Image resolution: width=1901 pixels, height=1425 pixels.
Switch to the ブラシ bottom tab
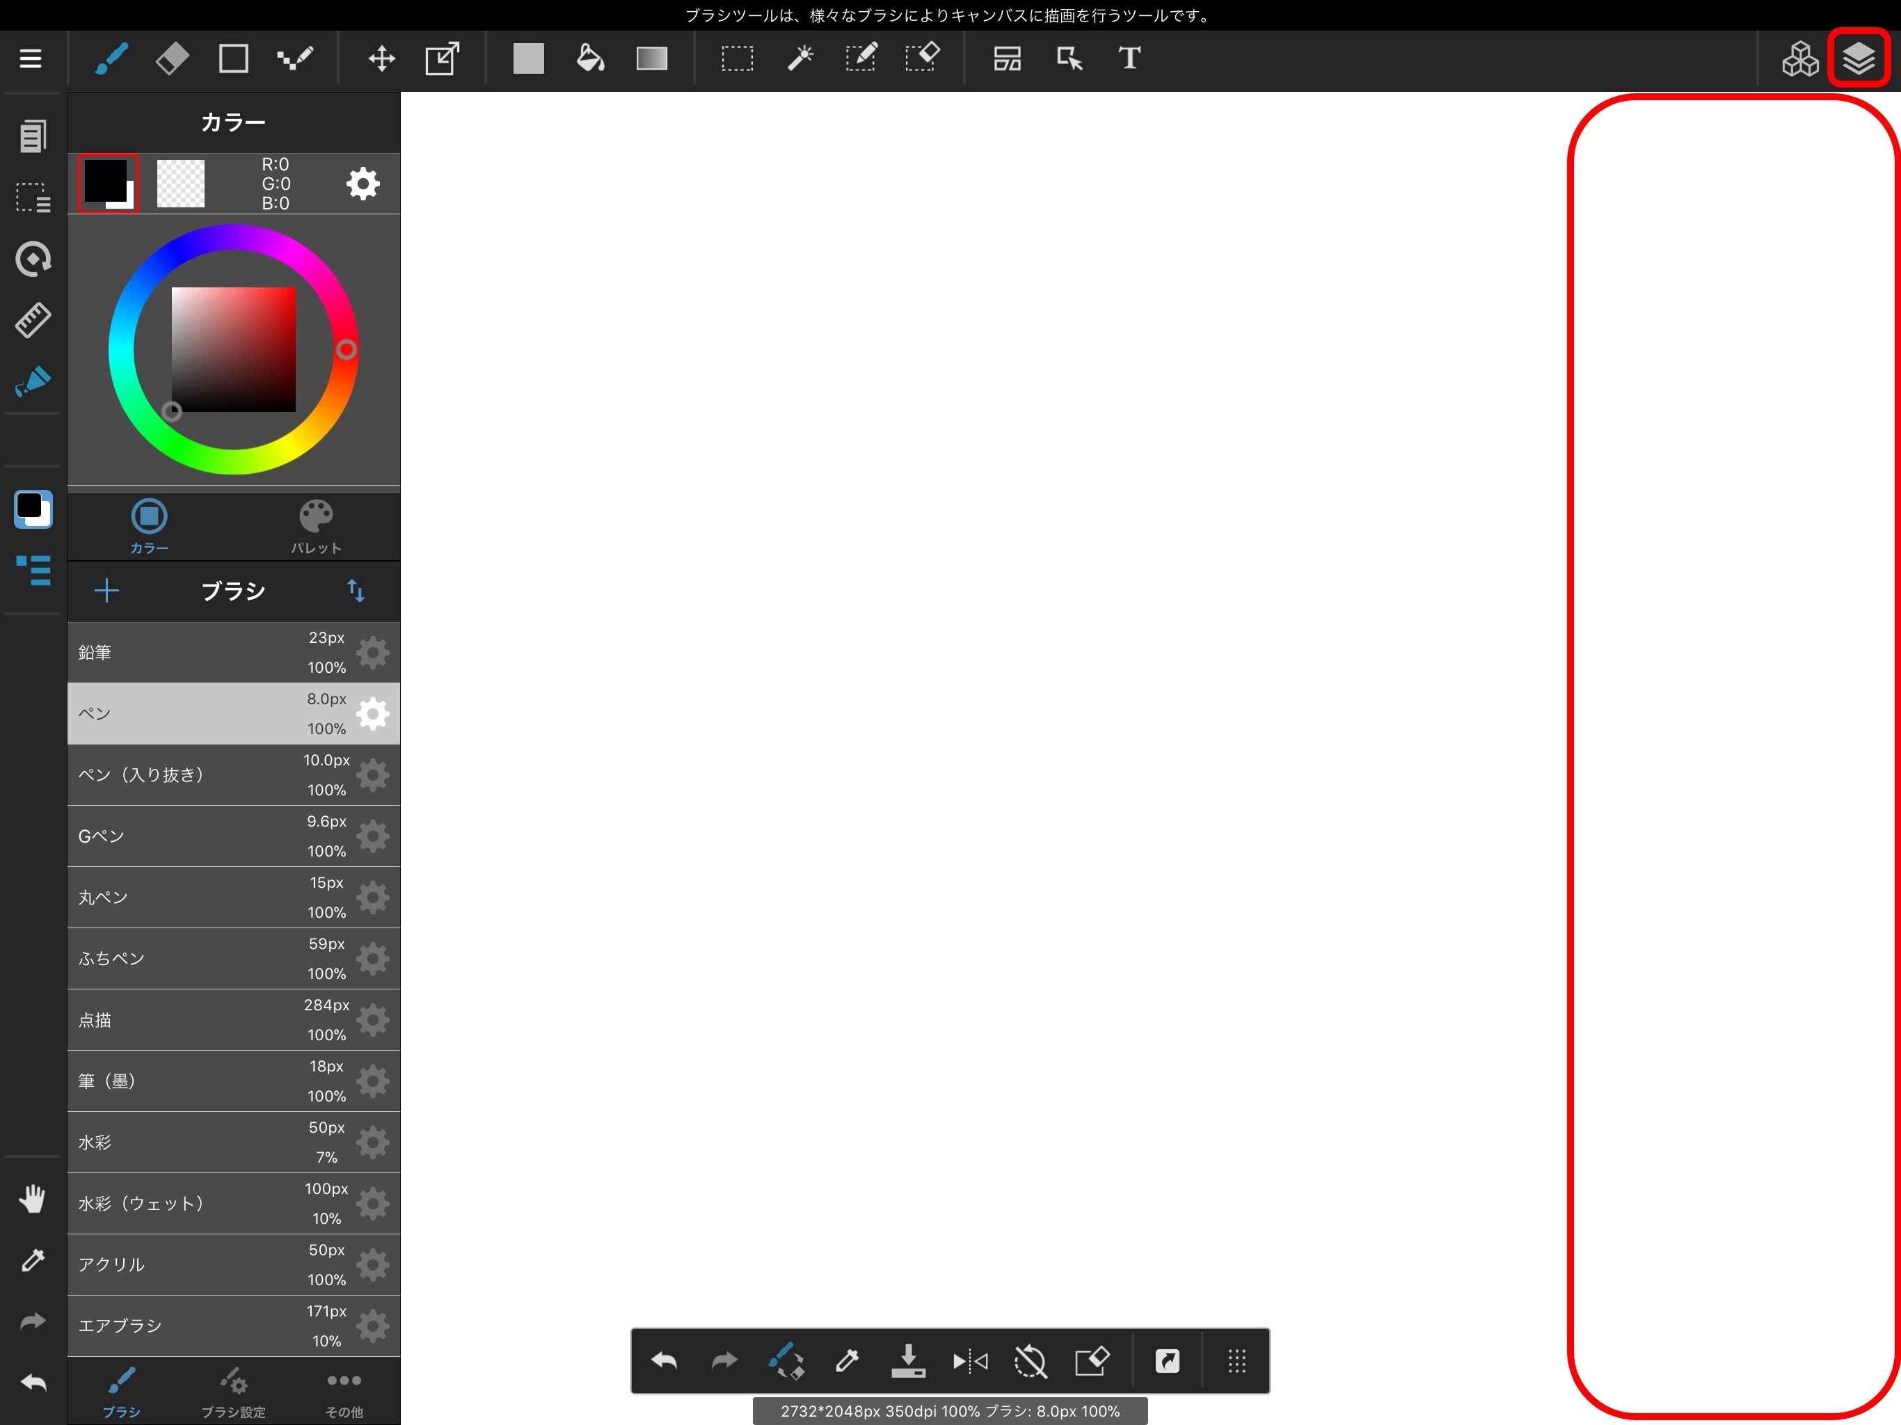(121, 1392)
